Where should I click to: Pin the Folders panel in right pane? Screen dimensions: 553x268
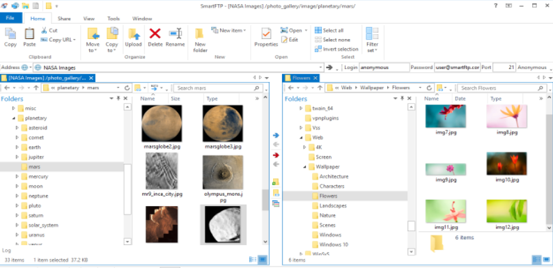coord(403,99)
